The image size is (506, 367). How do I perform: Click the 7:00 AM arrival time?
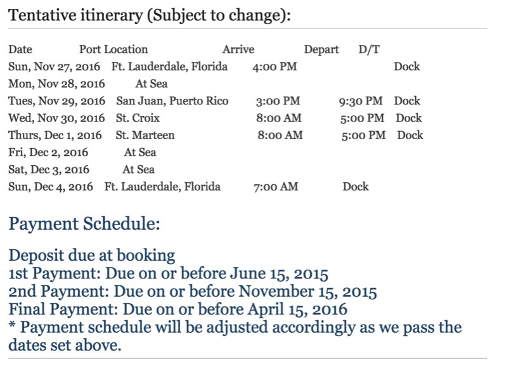click(276, 187)
